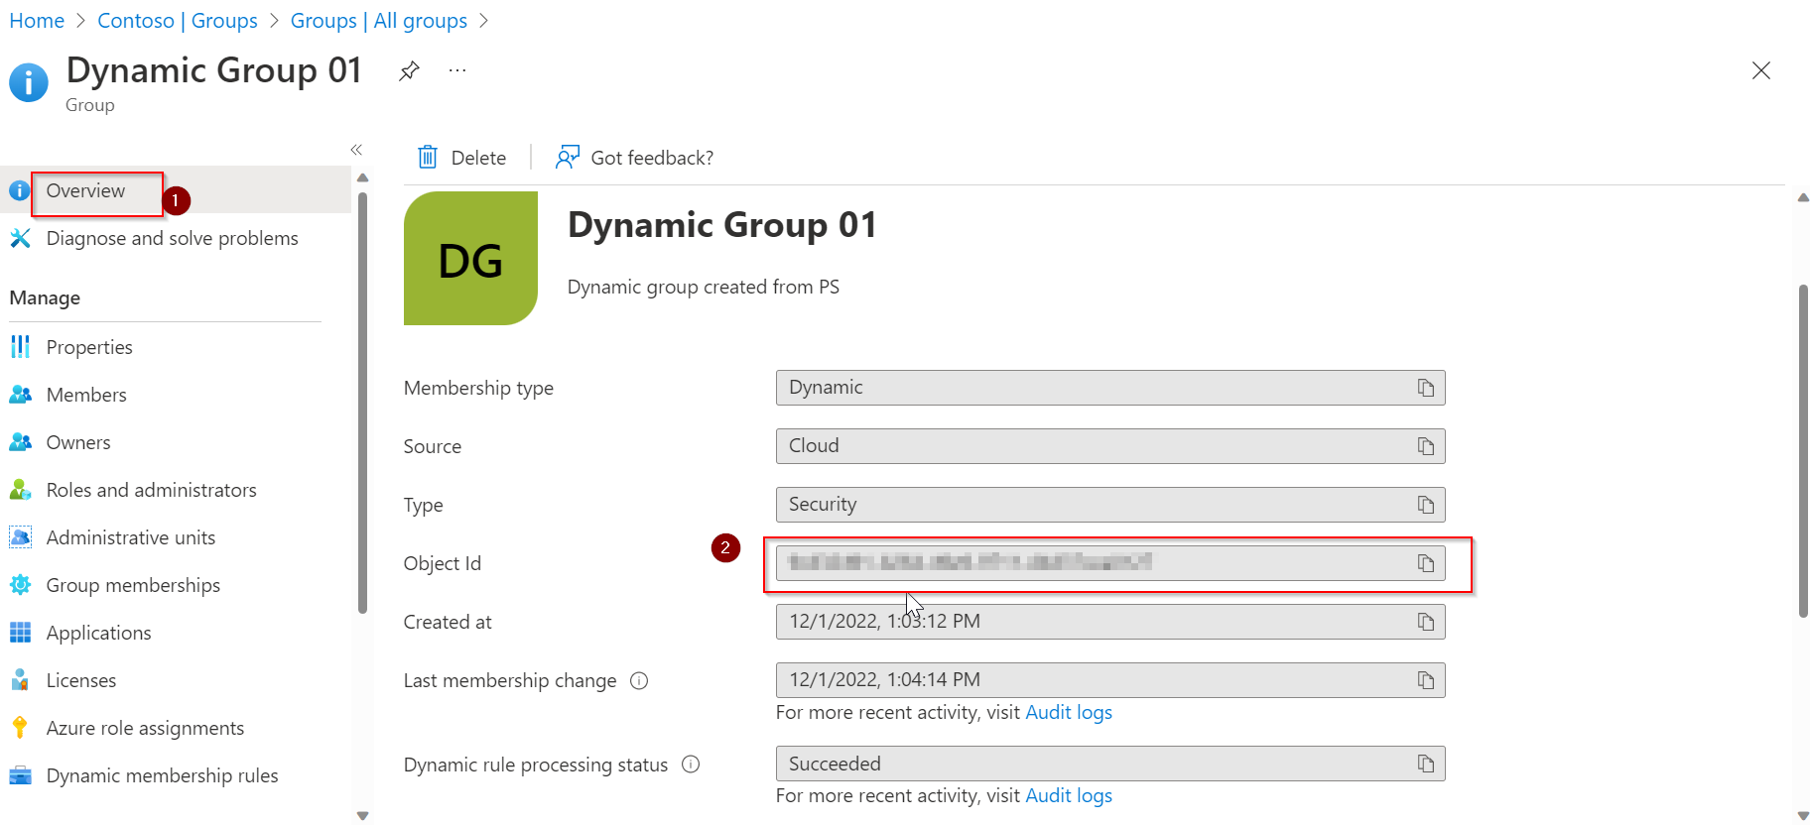1810x825 pixels.
Task: Click the Last membership change 1:04:14 PM field
Action: click(1110, 680)
